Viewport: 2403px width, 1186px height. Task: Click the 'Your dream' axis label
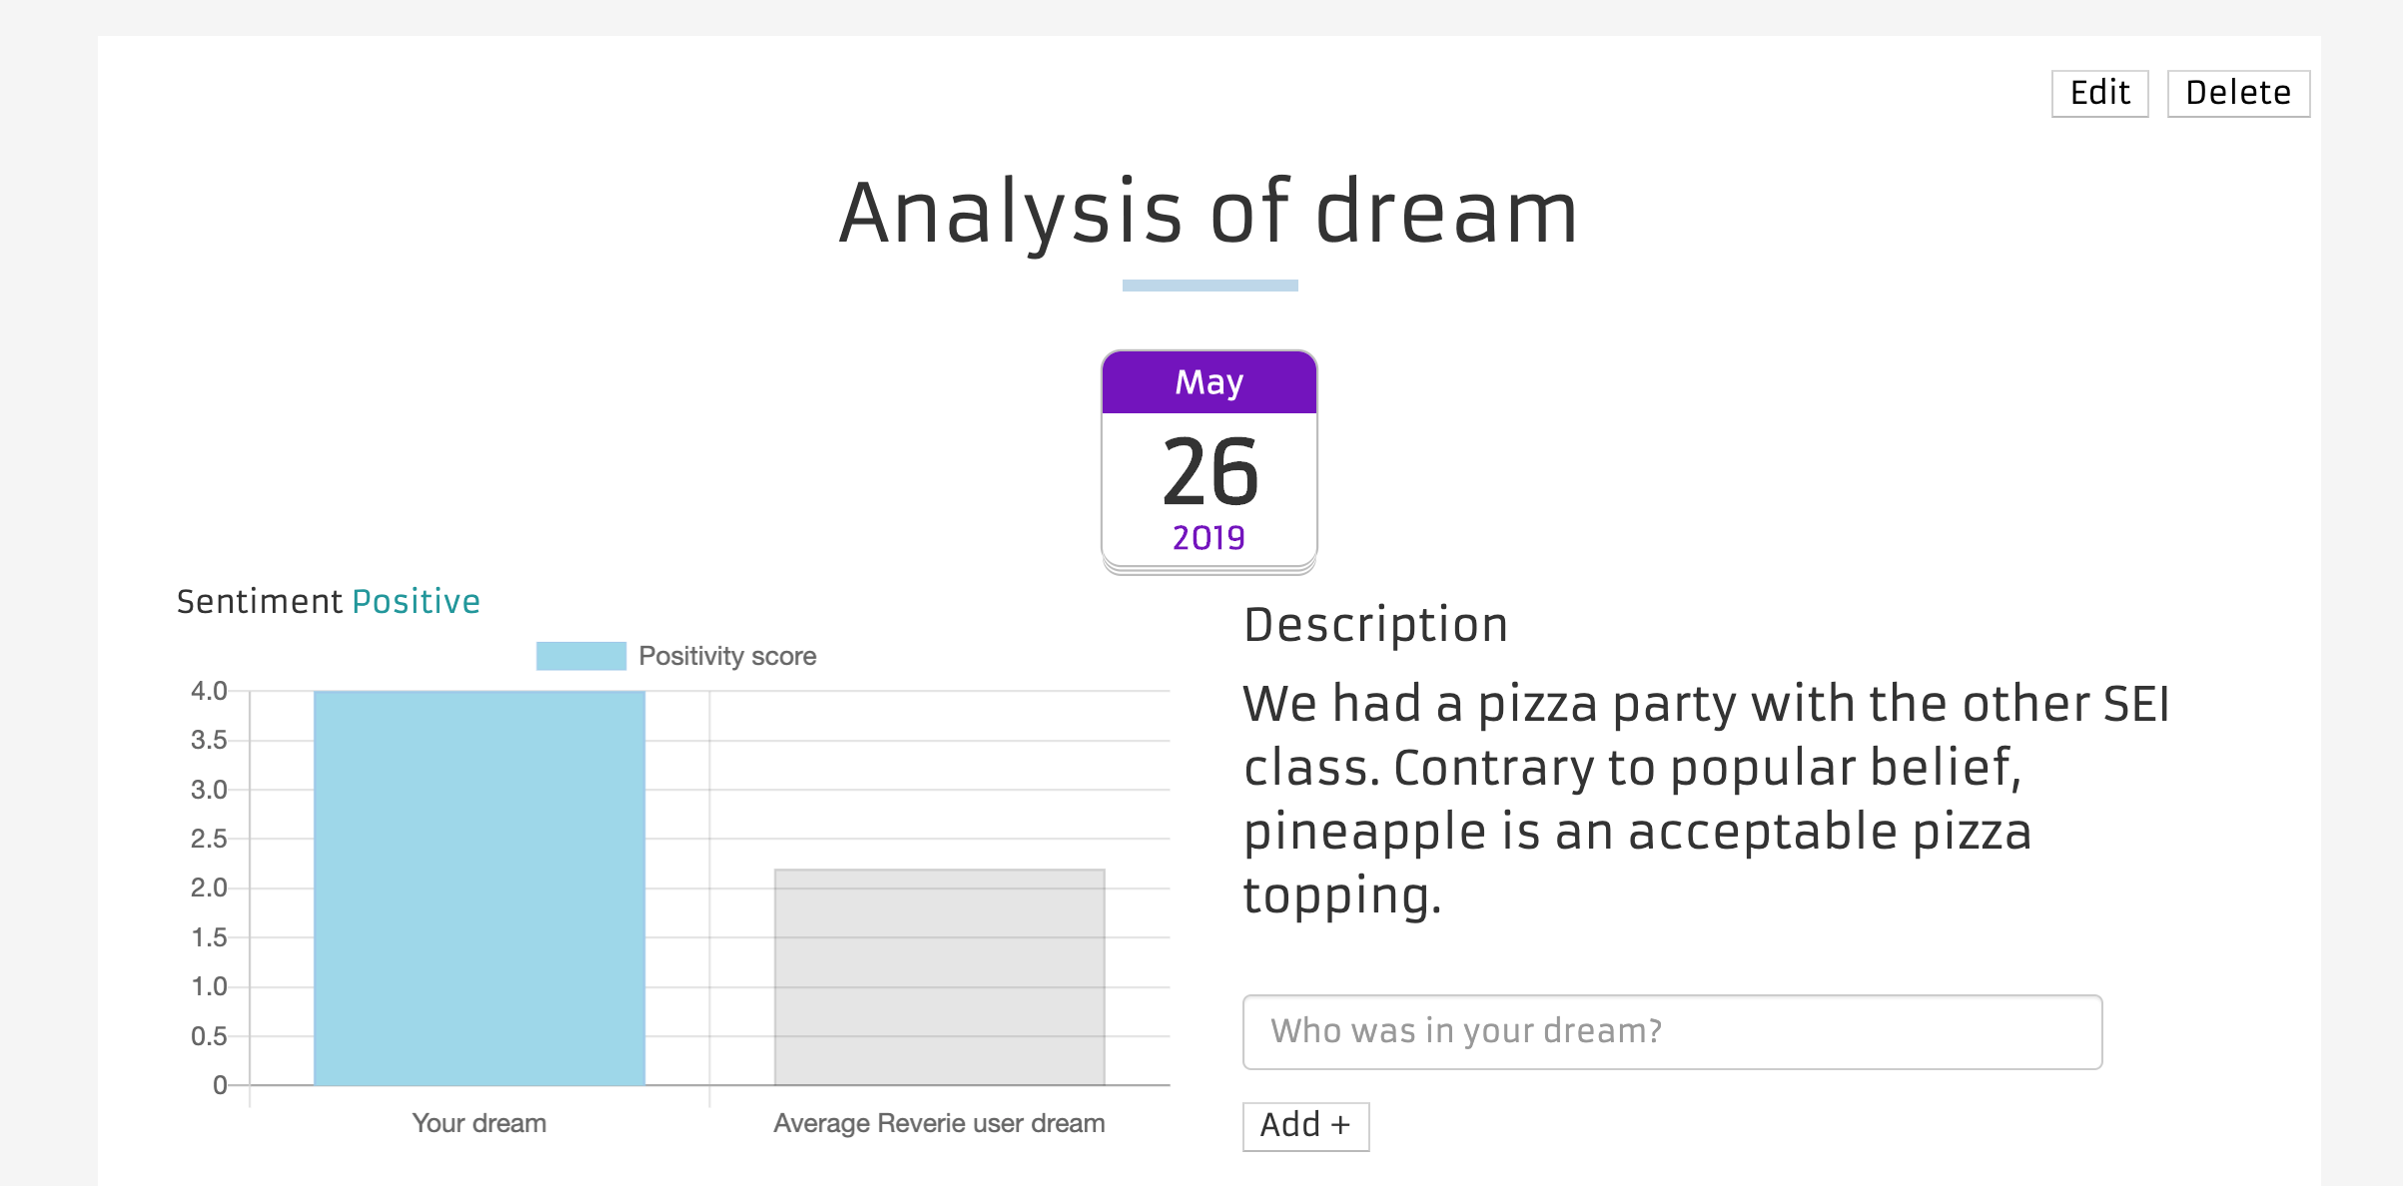pos(479,1123)
